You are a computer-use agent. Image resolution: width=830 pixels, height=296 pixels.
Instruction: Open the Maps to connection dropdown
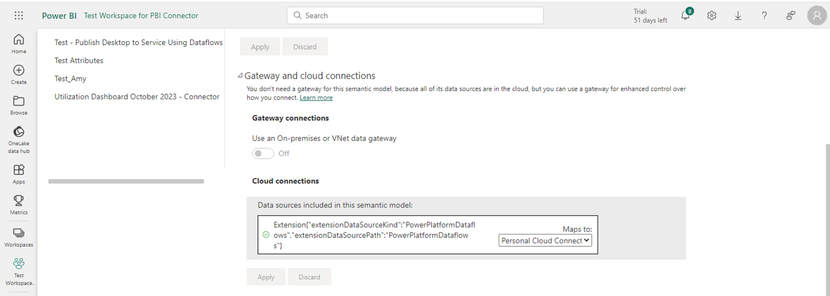(545, 240)
